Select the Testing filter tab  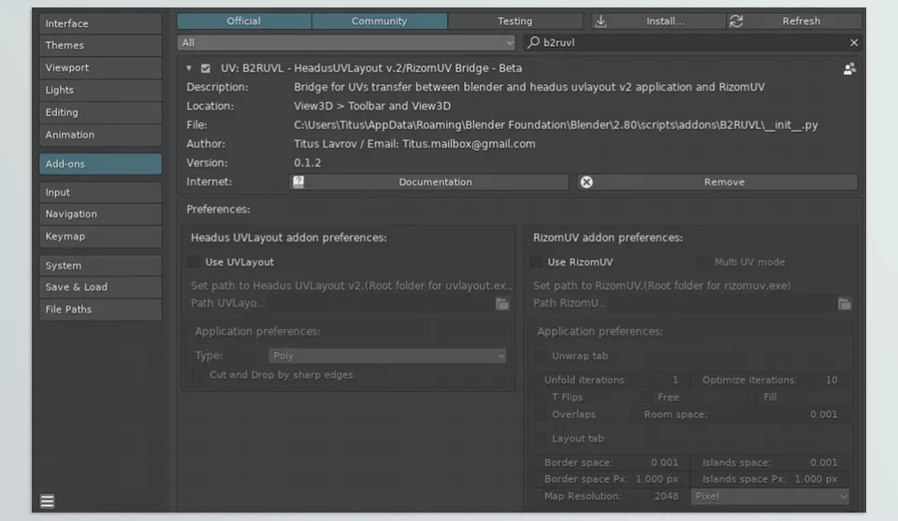(x=514, y=22)
